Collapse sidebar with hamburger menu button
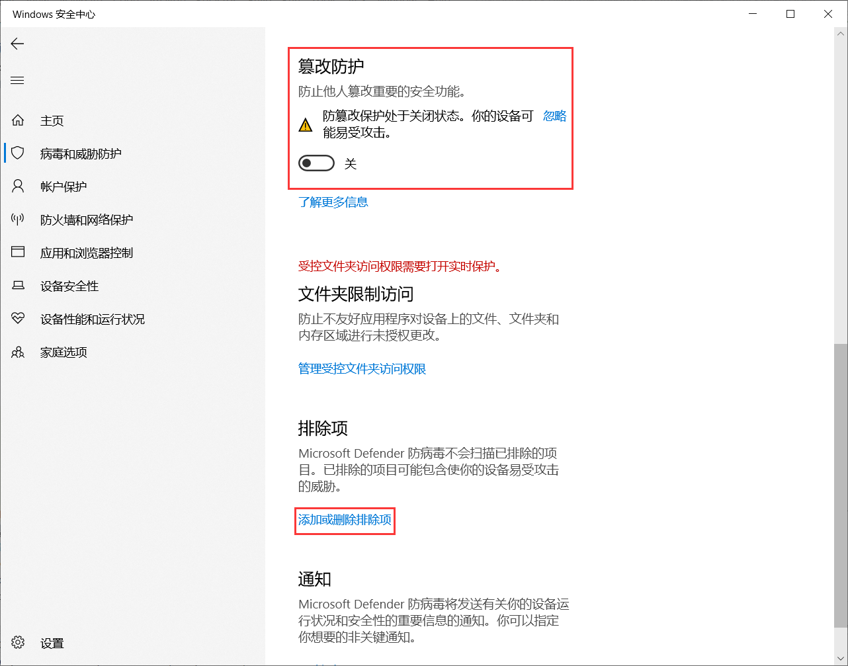Screen dimensions: 848x666 (17, 80)
